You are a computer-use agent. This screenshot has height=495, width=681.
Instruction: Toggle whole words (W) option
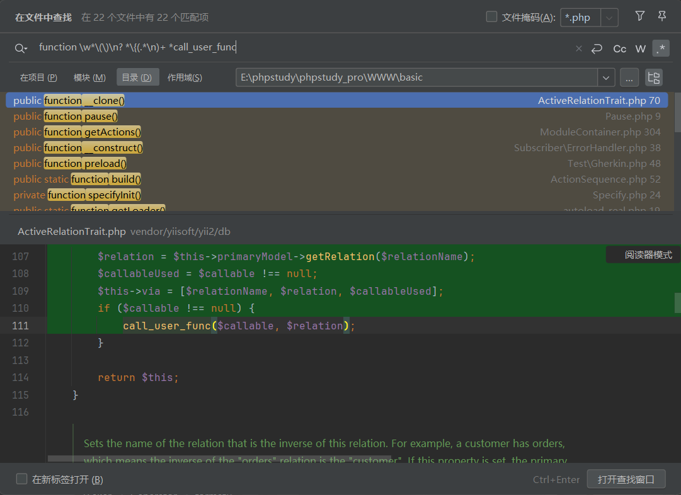pos(641,48)
